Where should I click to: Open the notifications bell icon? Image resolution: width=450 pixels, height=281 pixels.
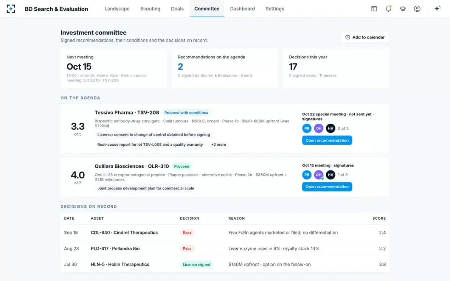pyautogui.click(x=388, y=9)
